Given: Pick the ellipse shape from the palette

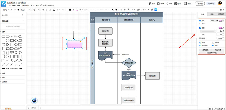Looking at the screenshot, I should tap(20, 36).
